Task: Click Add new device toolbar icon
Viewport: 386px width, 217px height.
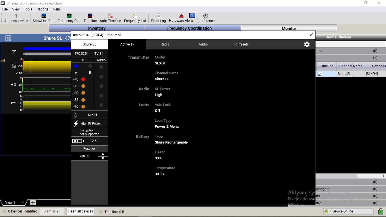Action: (16, 18)
